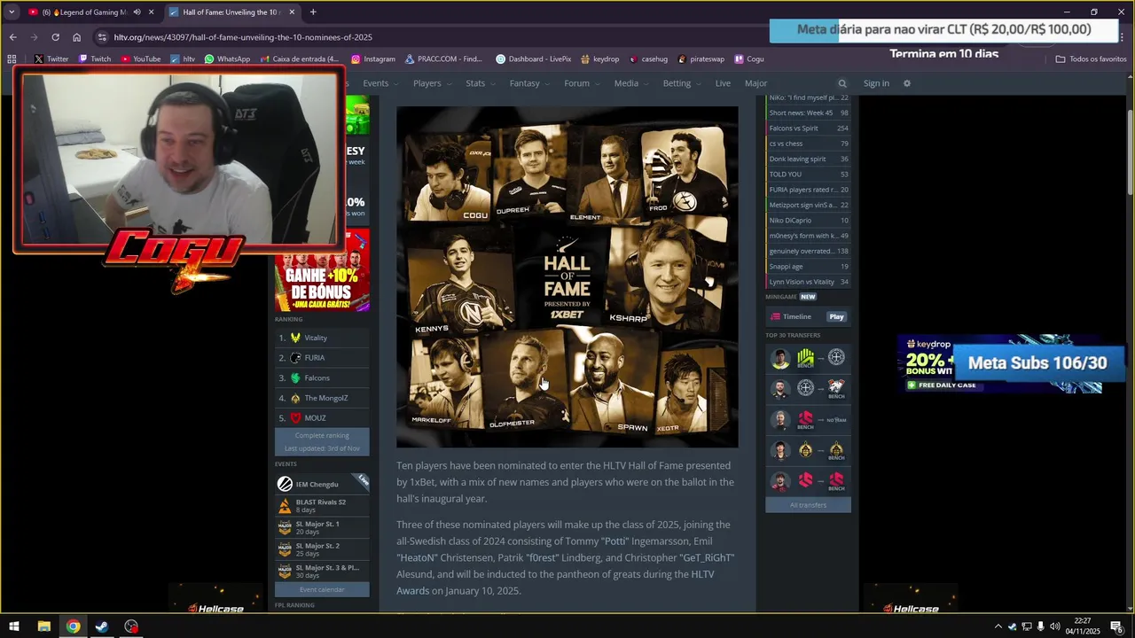Expand the Events menu on HLTV
Image resolution: width=1135 pixels, height=638 pixels.
(x=381, y=83)
